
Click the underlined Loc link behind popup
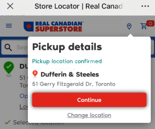[x=24, y=106]
